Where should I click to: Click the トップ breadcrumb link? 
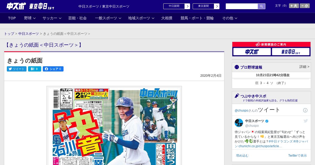9,34
